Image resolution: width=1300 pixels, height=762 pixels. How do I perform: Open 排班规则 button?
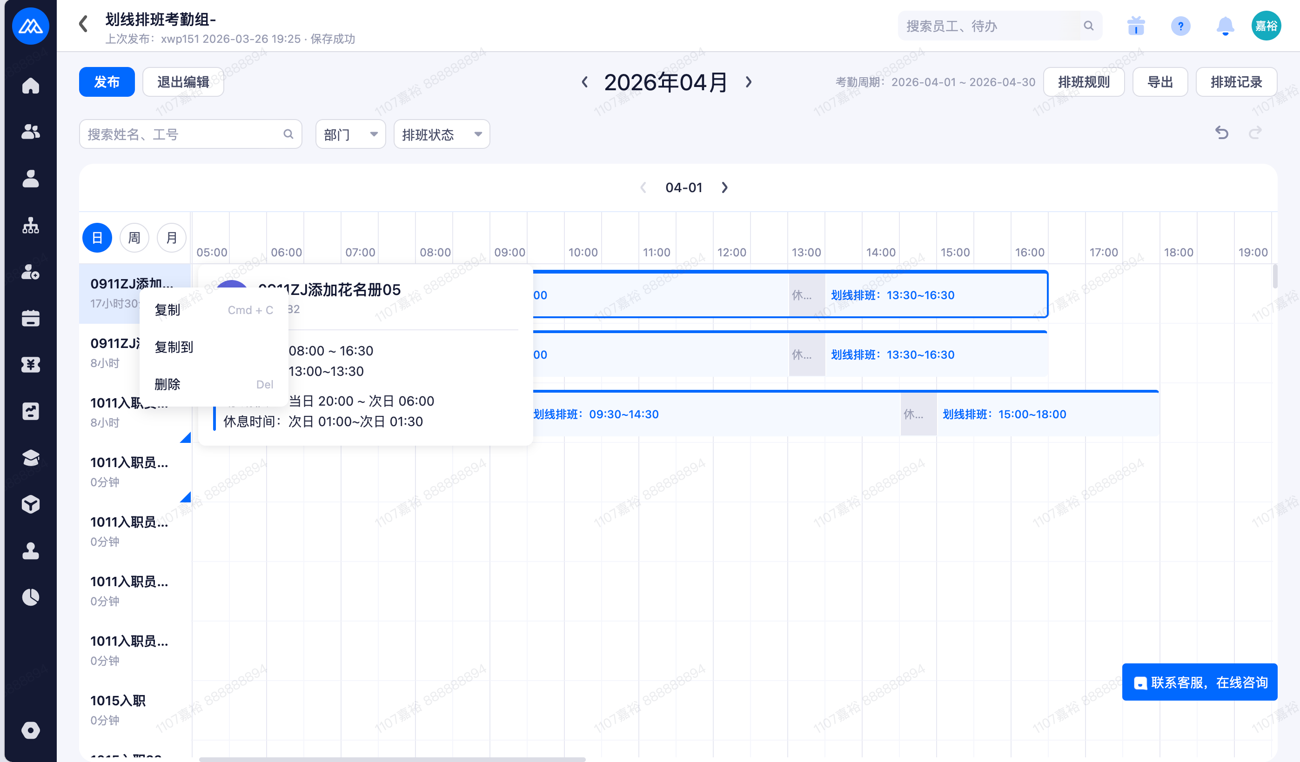(1083, 82)
